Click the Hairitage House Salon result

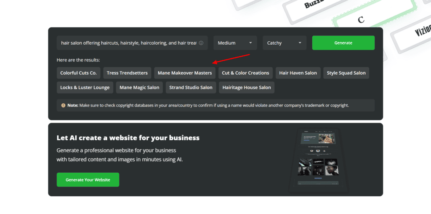click(247, 88)
